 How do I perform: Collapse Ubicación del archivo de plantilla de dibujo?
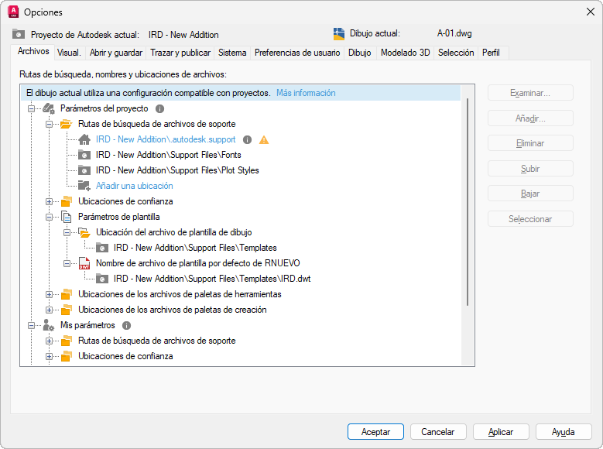pyautogui.click(x=67, y=232)
